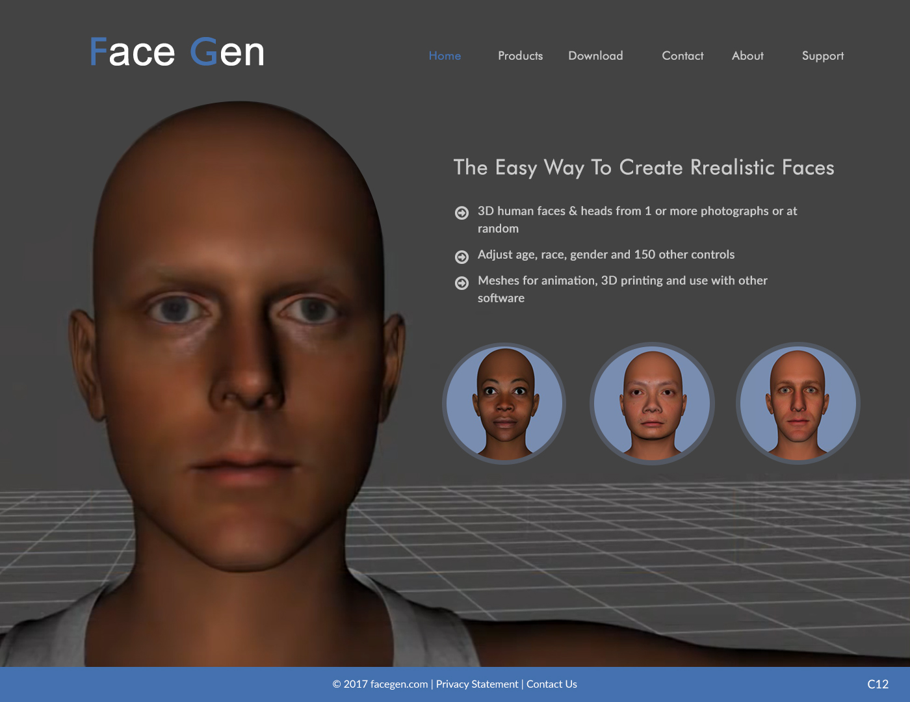The width and height of the screenshot is (910, 702).
Task: Click the "Easy Way To Create" headline
Action: tap(643, 168)
